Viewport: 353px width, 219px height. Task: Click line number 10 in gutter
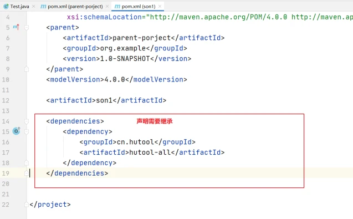[6, 80]
